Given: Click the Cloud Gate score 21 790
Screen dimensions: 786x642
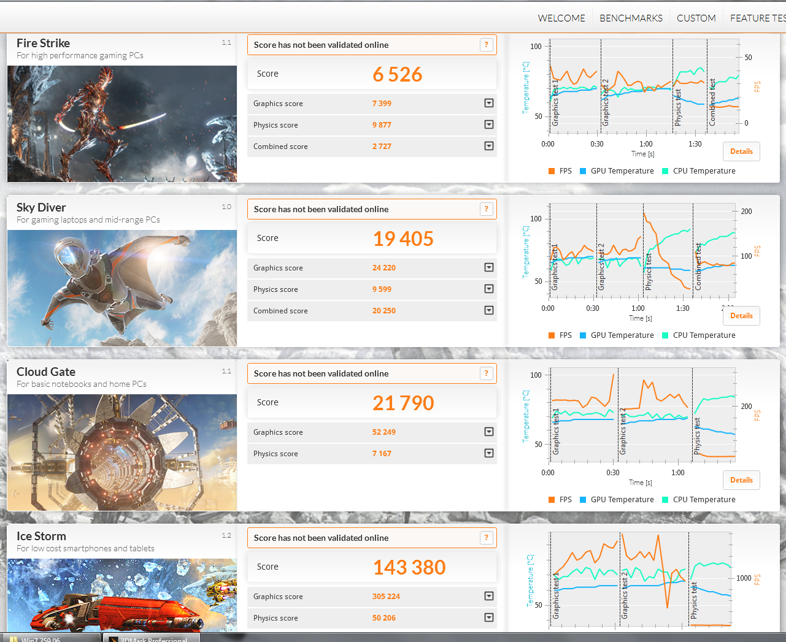Looking at the screenshot, I should point(403,403).
